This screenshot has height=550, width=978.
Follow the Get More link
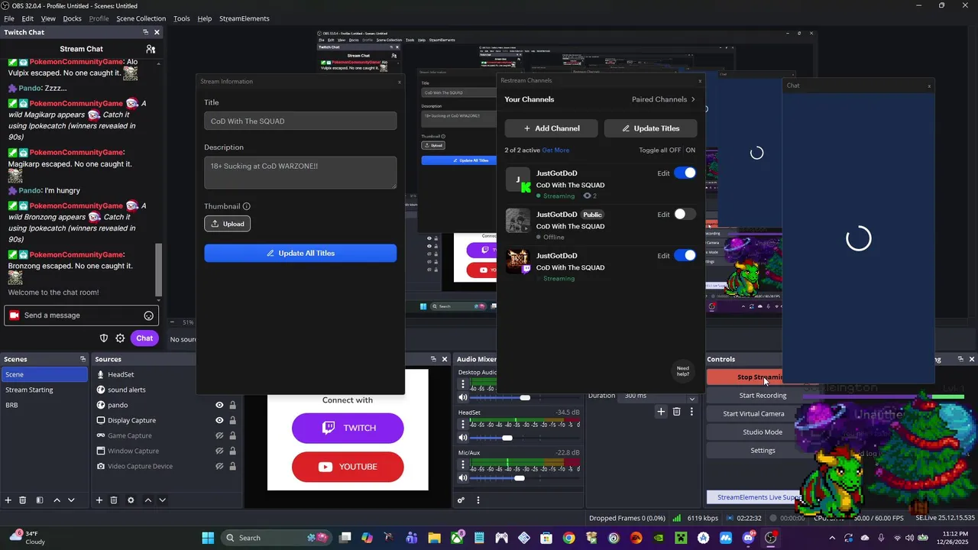coord(555,150)
